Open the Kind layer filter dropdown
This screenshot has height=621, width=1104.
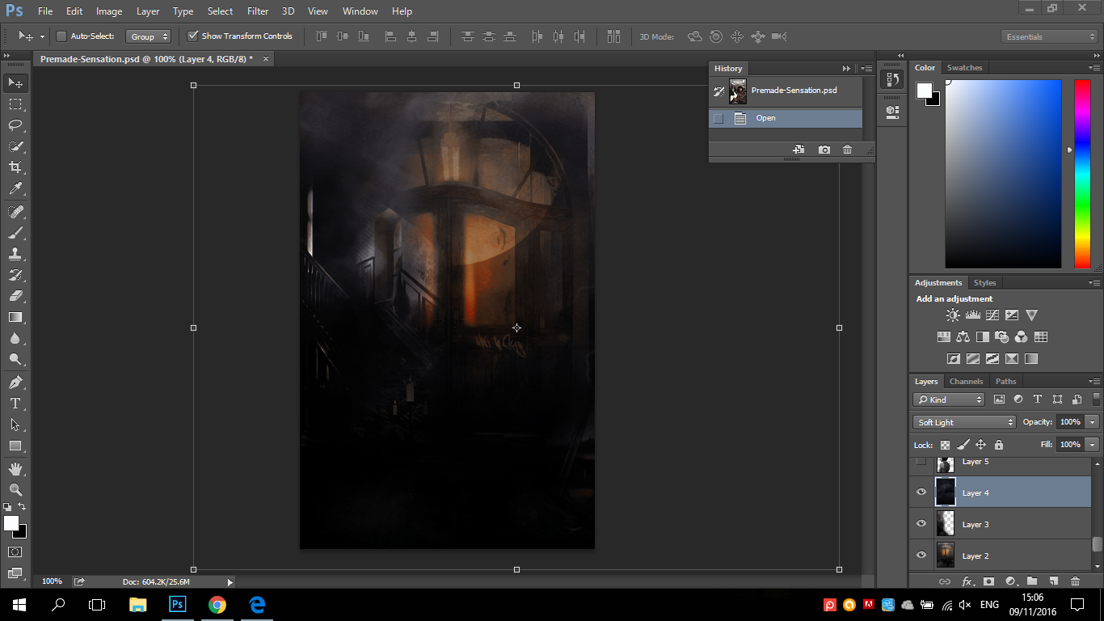tap(949, 399)
